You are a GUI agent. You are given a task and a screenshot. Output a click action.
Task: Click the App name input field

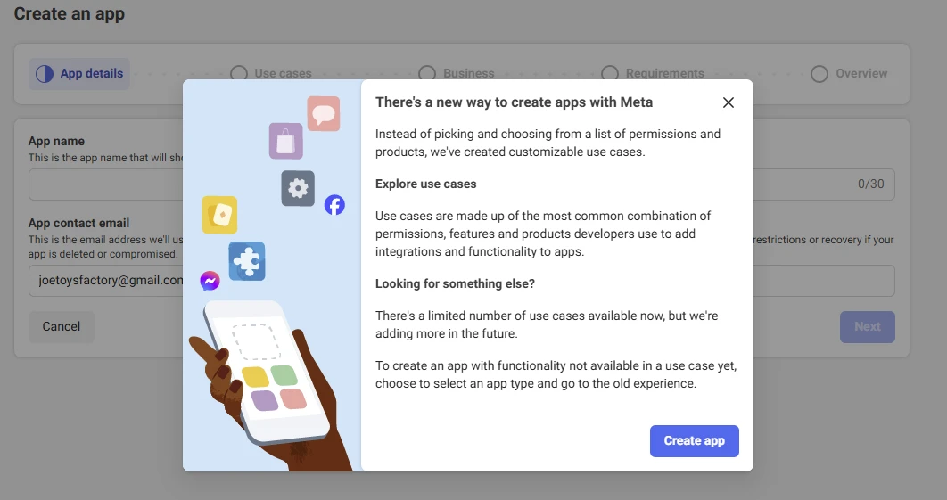pos(461,184)
